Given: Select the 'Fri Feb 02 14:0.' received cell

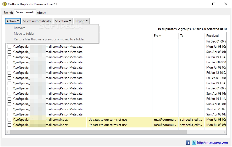Looking at the screenshot, I should pyautogui.click(x=216, y=78).
